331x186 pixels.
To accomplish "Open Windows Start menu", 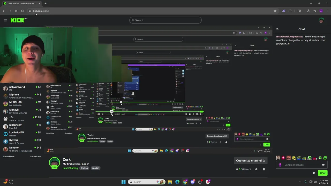I will [x=123, y=182].
